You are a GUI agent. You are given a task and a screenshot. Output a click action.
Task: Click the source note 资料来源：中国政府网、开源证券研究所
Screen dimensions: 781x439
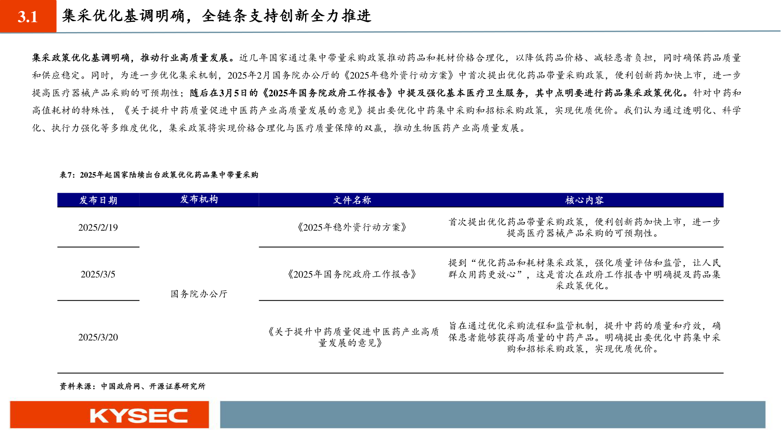click(x=133, y=386)
